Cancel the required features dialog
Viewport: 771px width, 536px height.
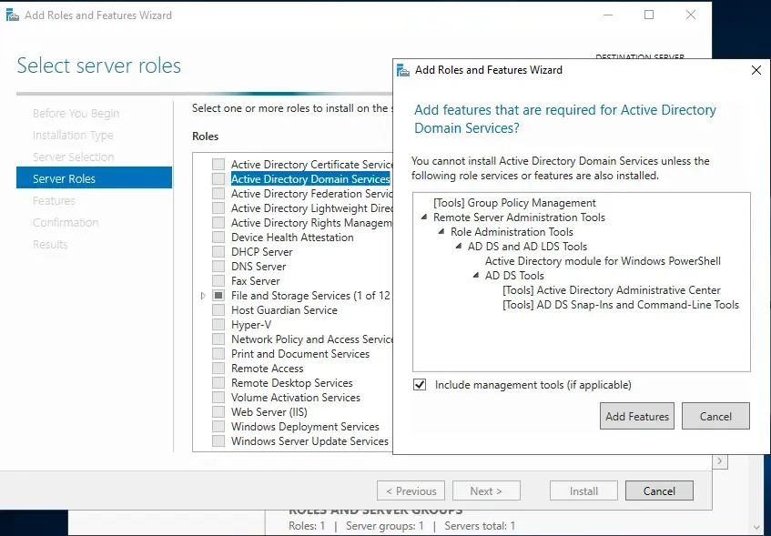715,416
